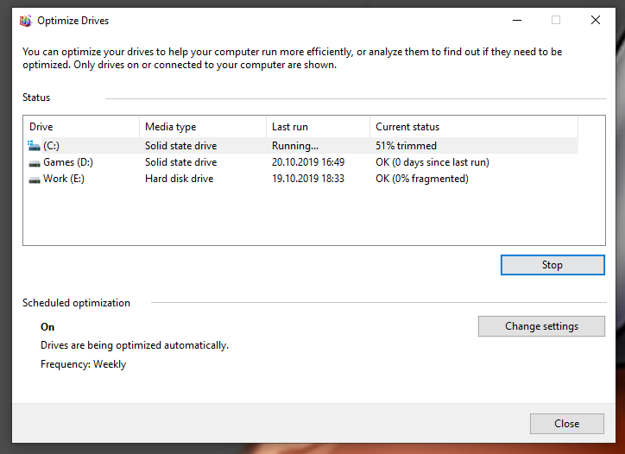This screenshot has width=625, height=454.
Task: Close the window with the X icon
Action: (x=596, y=21)
